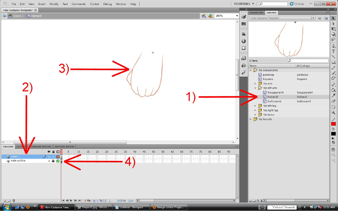
Task: Pick the Zoom magnifier tool
Action: click(333, 113)
